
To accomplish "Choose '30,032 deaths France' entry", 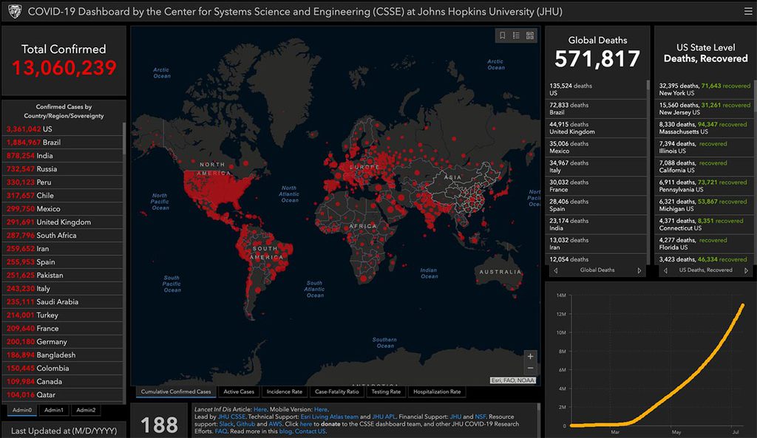I will coord(596,186).
